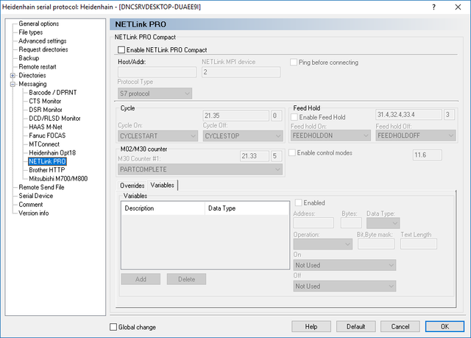Image resolution: width=471 pixels, height=338 pixels.
Task: Click the Bytes input field
Action: pos(351,223)
